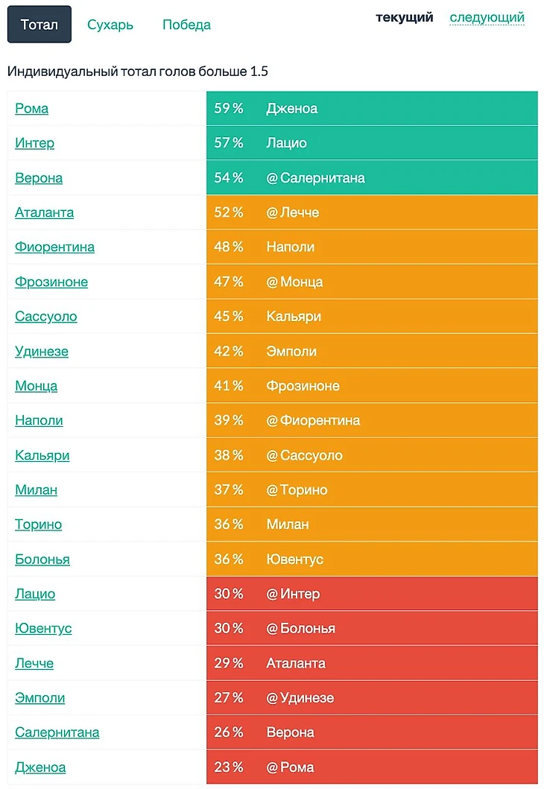Open the Фиорентина team link

[55, 247]
